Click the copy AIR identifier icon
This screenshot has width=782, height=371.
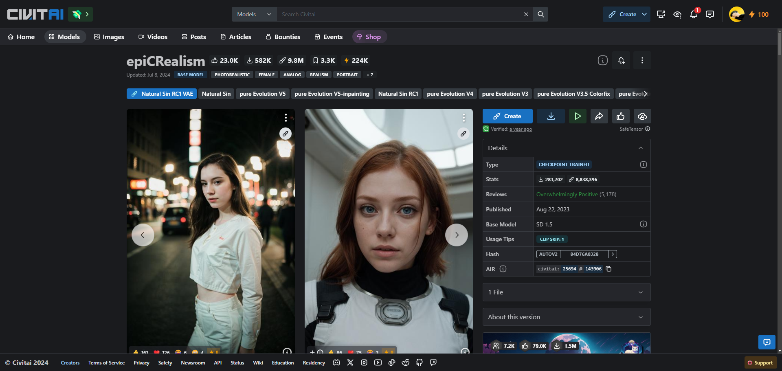pyautogui.click(x=608, y=269)
